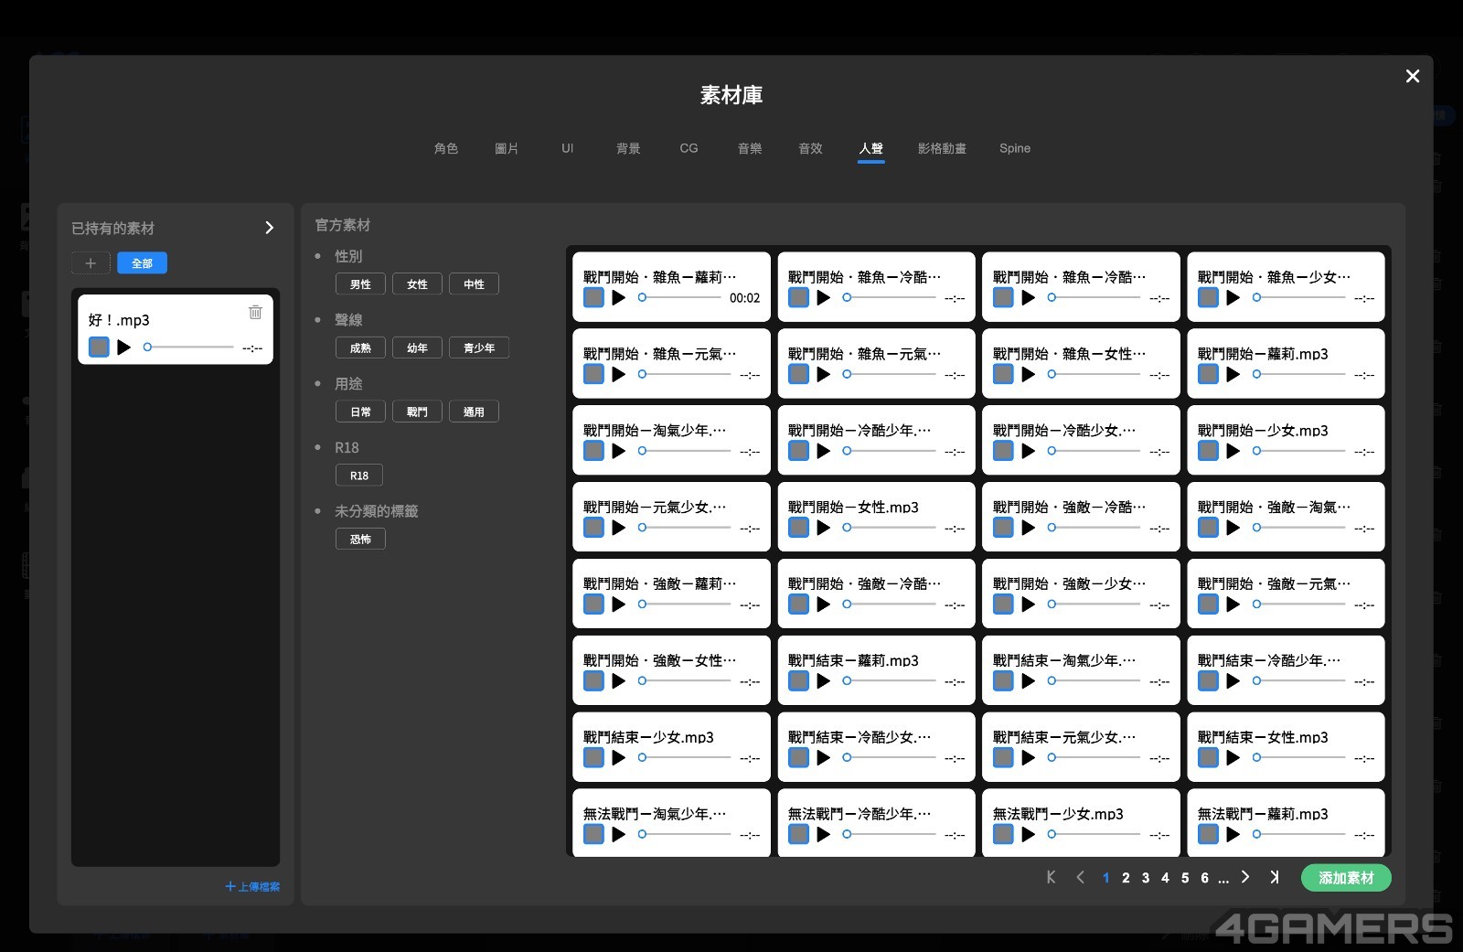Toggle the 中性 gender filter tag
Screen dimensions: 1463x952
click(x=474, y=284)
